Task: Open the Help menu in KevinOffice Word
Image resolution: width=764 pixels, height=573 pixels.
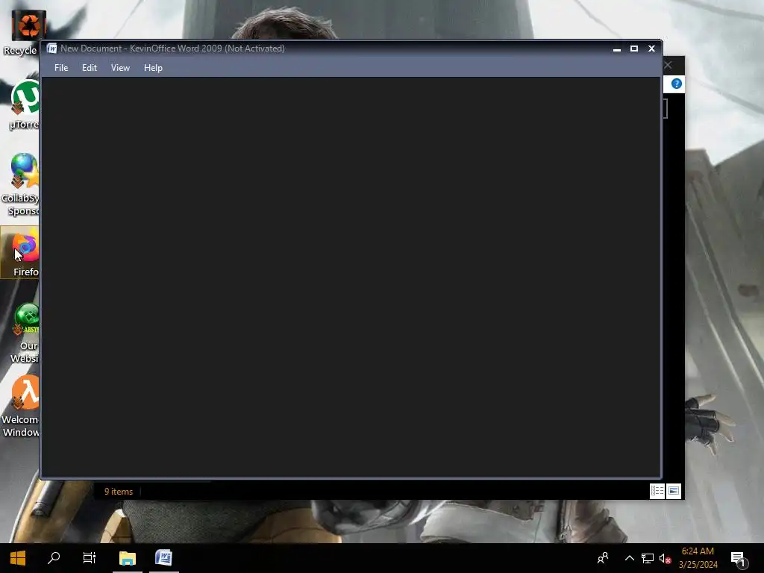Action: pos(153,68)
